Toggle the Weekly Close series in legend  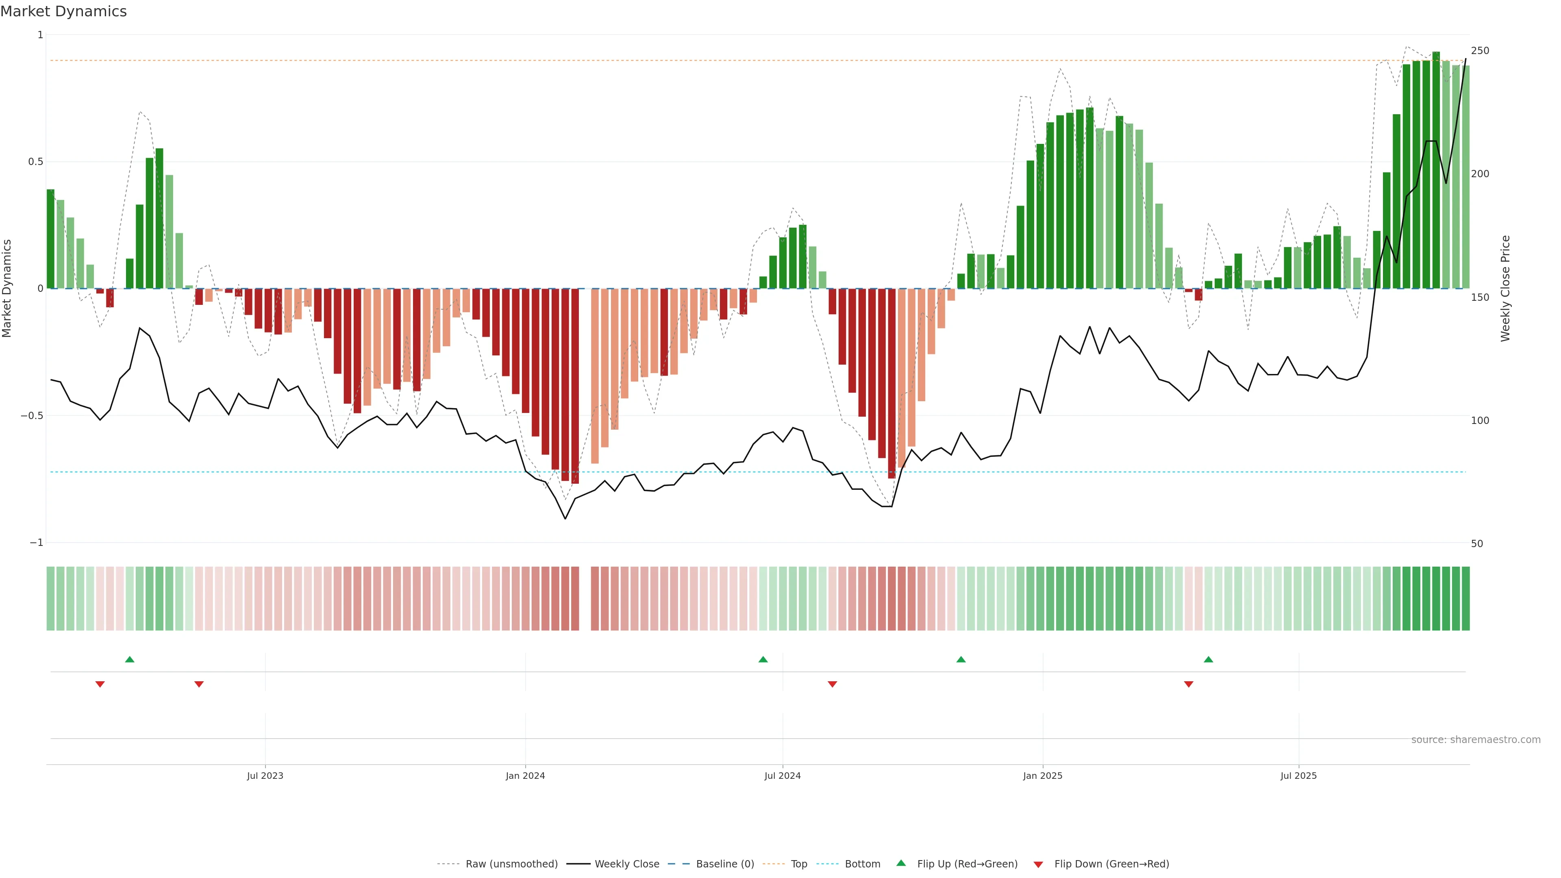(626, 864)
